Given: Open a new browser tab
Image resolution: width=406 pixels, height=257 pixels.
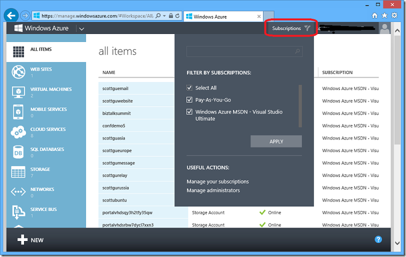Looking at the screenshot, I should pyautogui.click(x=269, y=16).
